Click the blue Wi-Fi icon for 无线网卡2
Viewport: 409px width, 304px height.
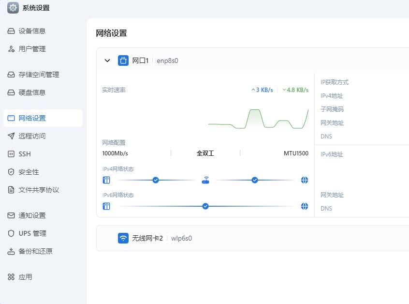point(123,238)
